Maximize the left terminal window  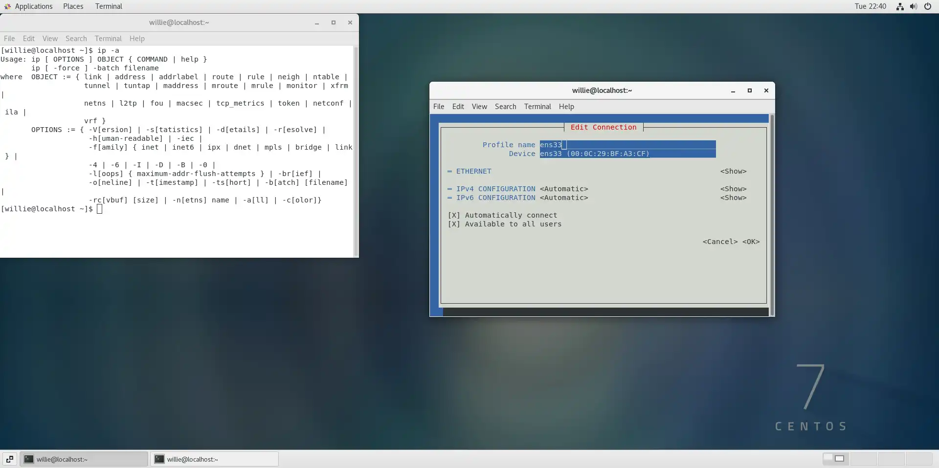tap(334, 22)
